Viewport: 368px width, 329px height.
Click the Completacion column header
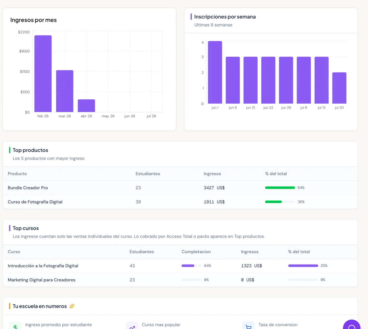pyautogui.click(x=196, y=252)
